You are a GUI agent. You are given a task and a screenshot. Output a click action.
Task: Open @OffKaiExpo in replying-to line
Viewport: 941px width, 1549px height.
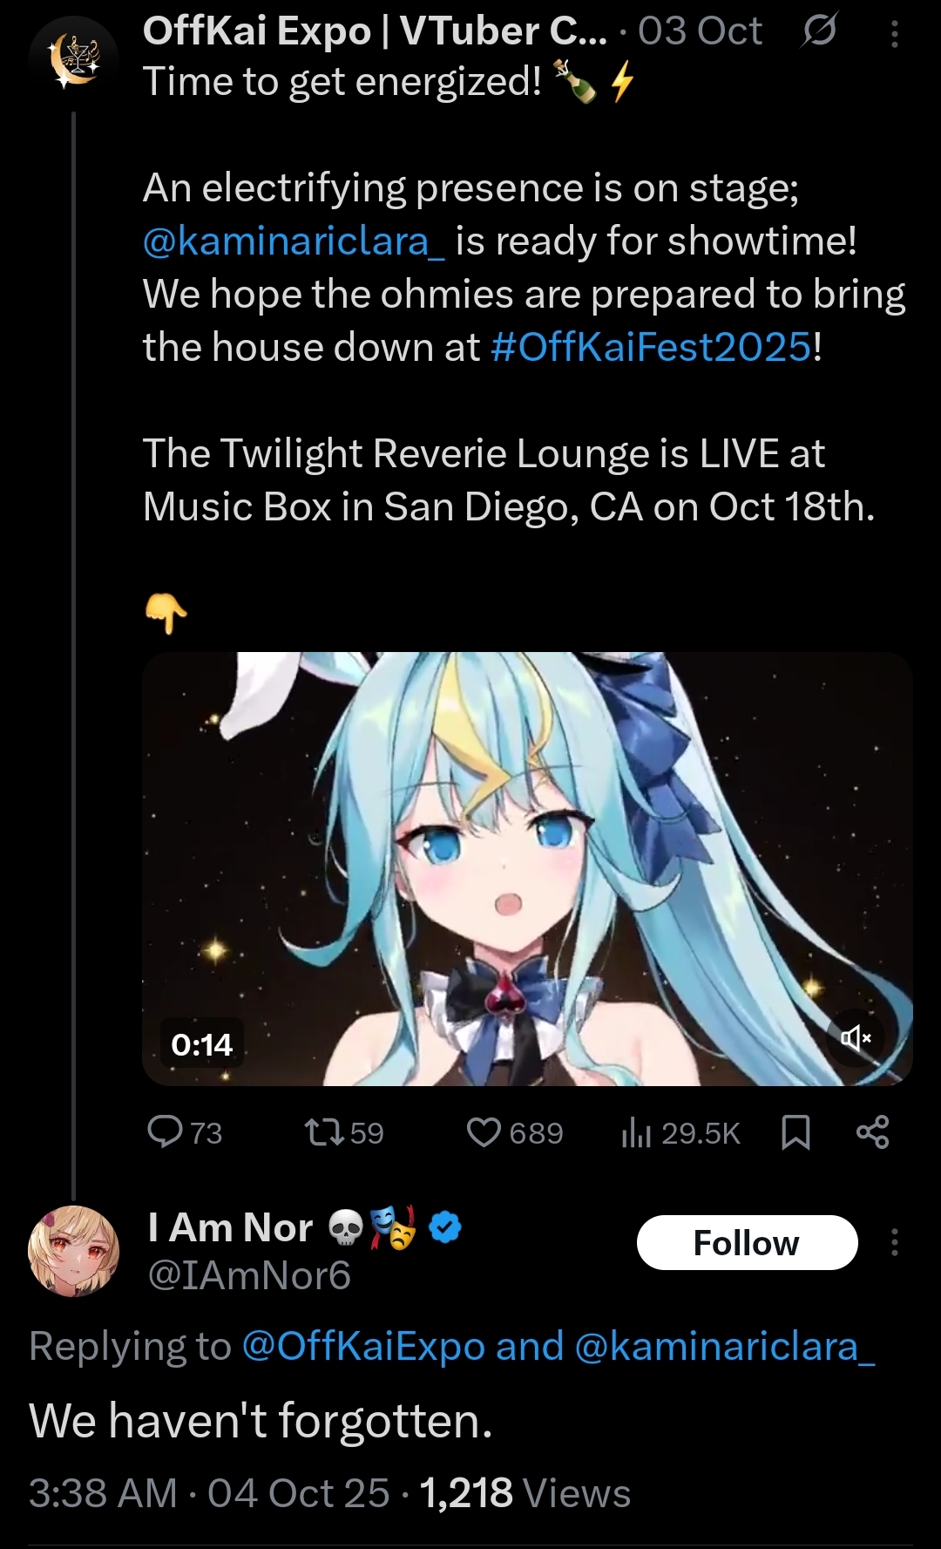(x=362, y=1347)
